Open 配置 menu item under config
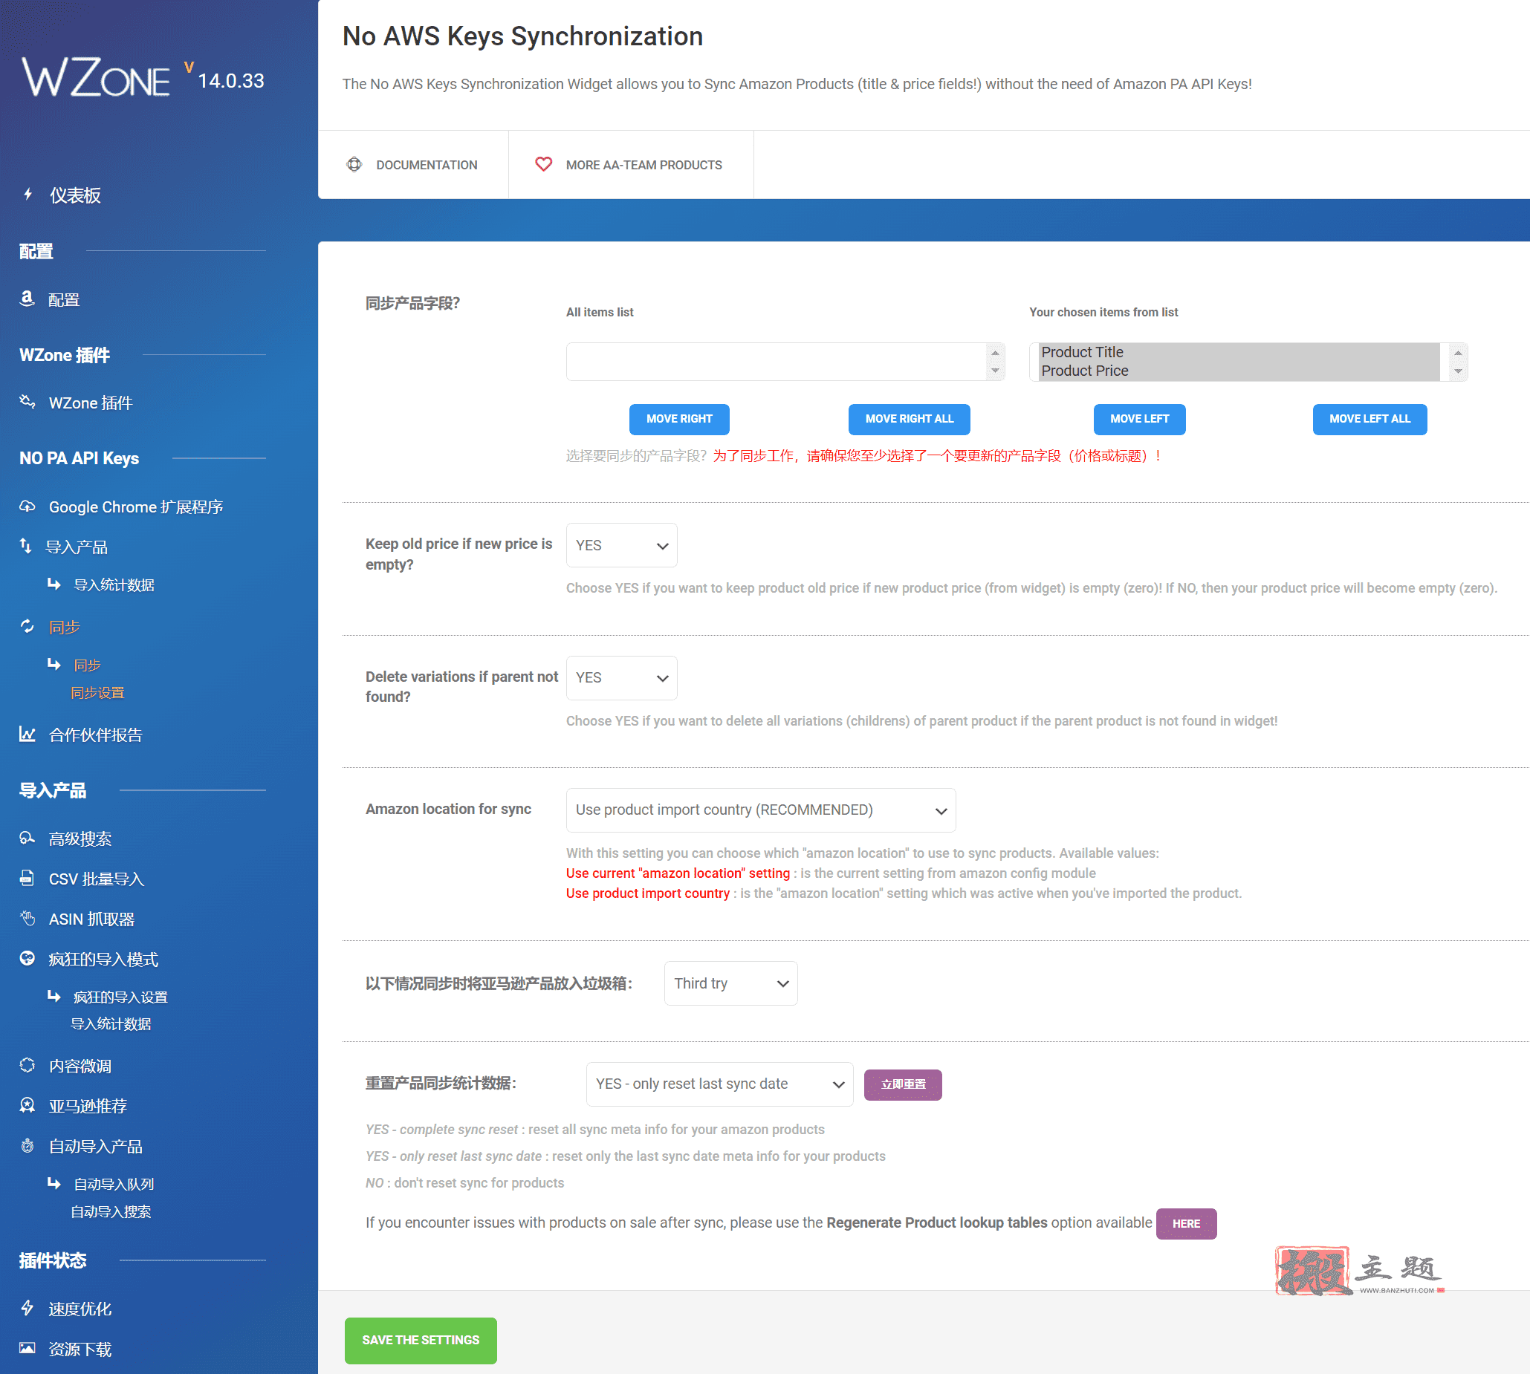 pyautogui.click(x=63, y=300)
